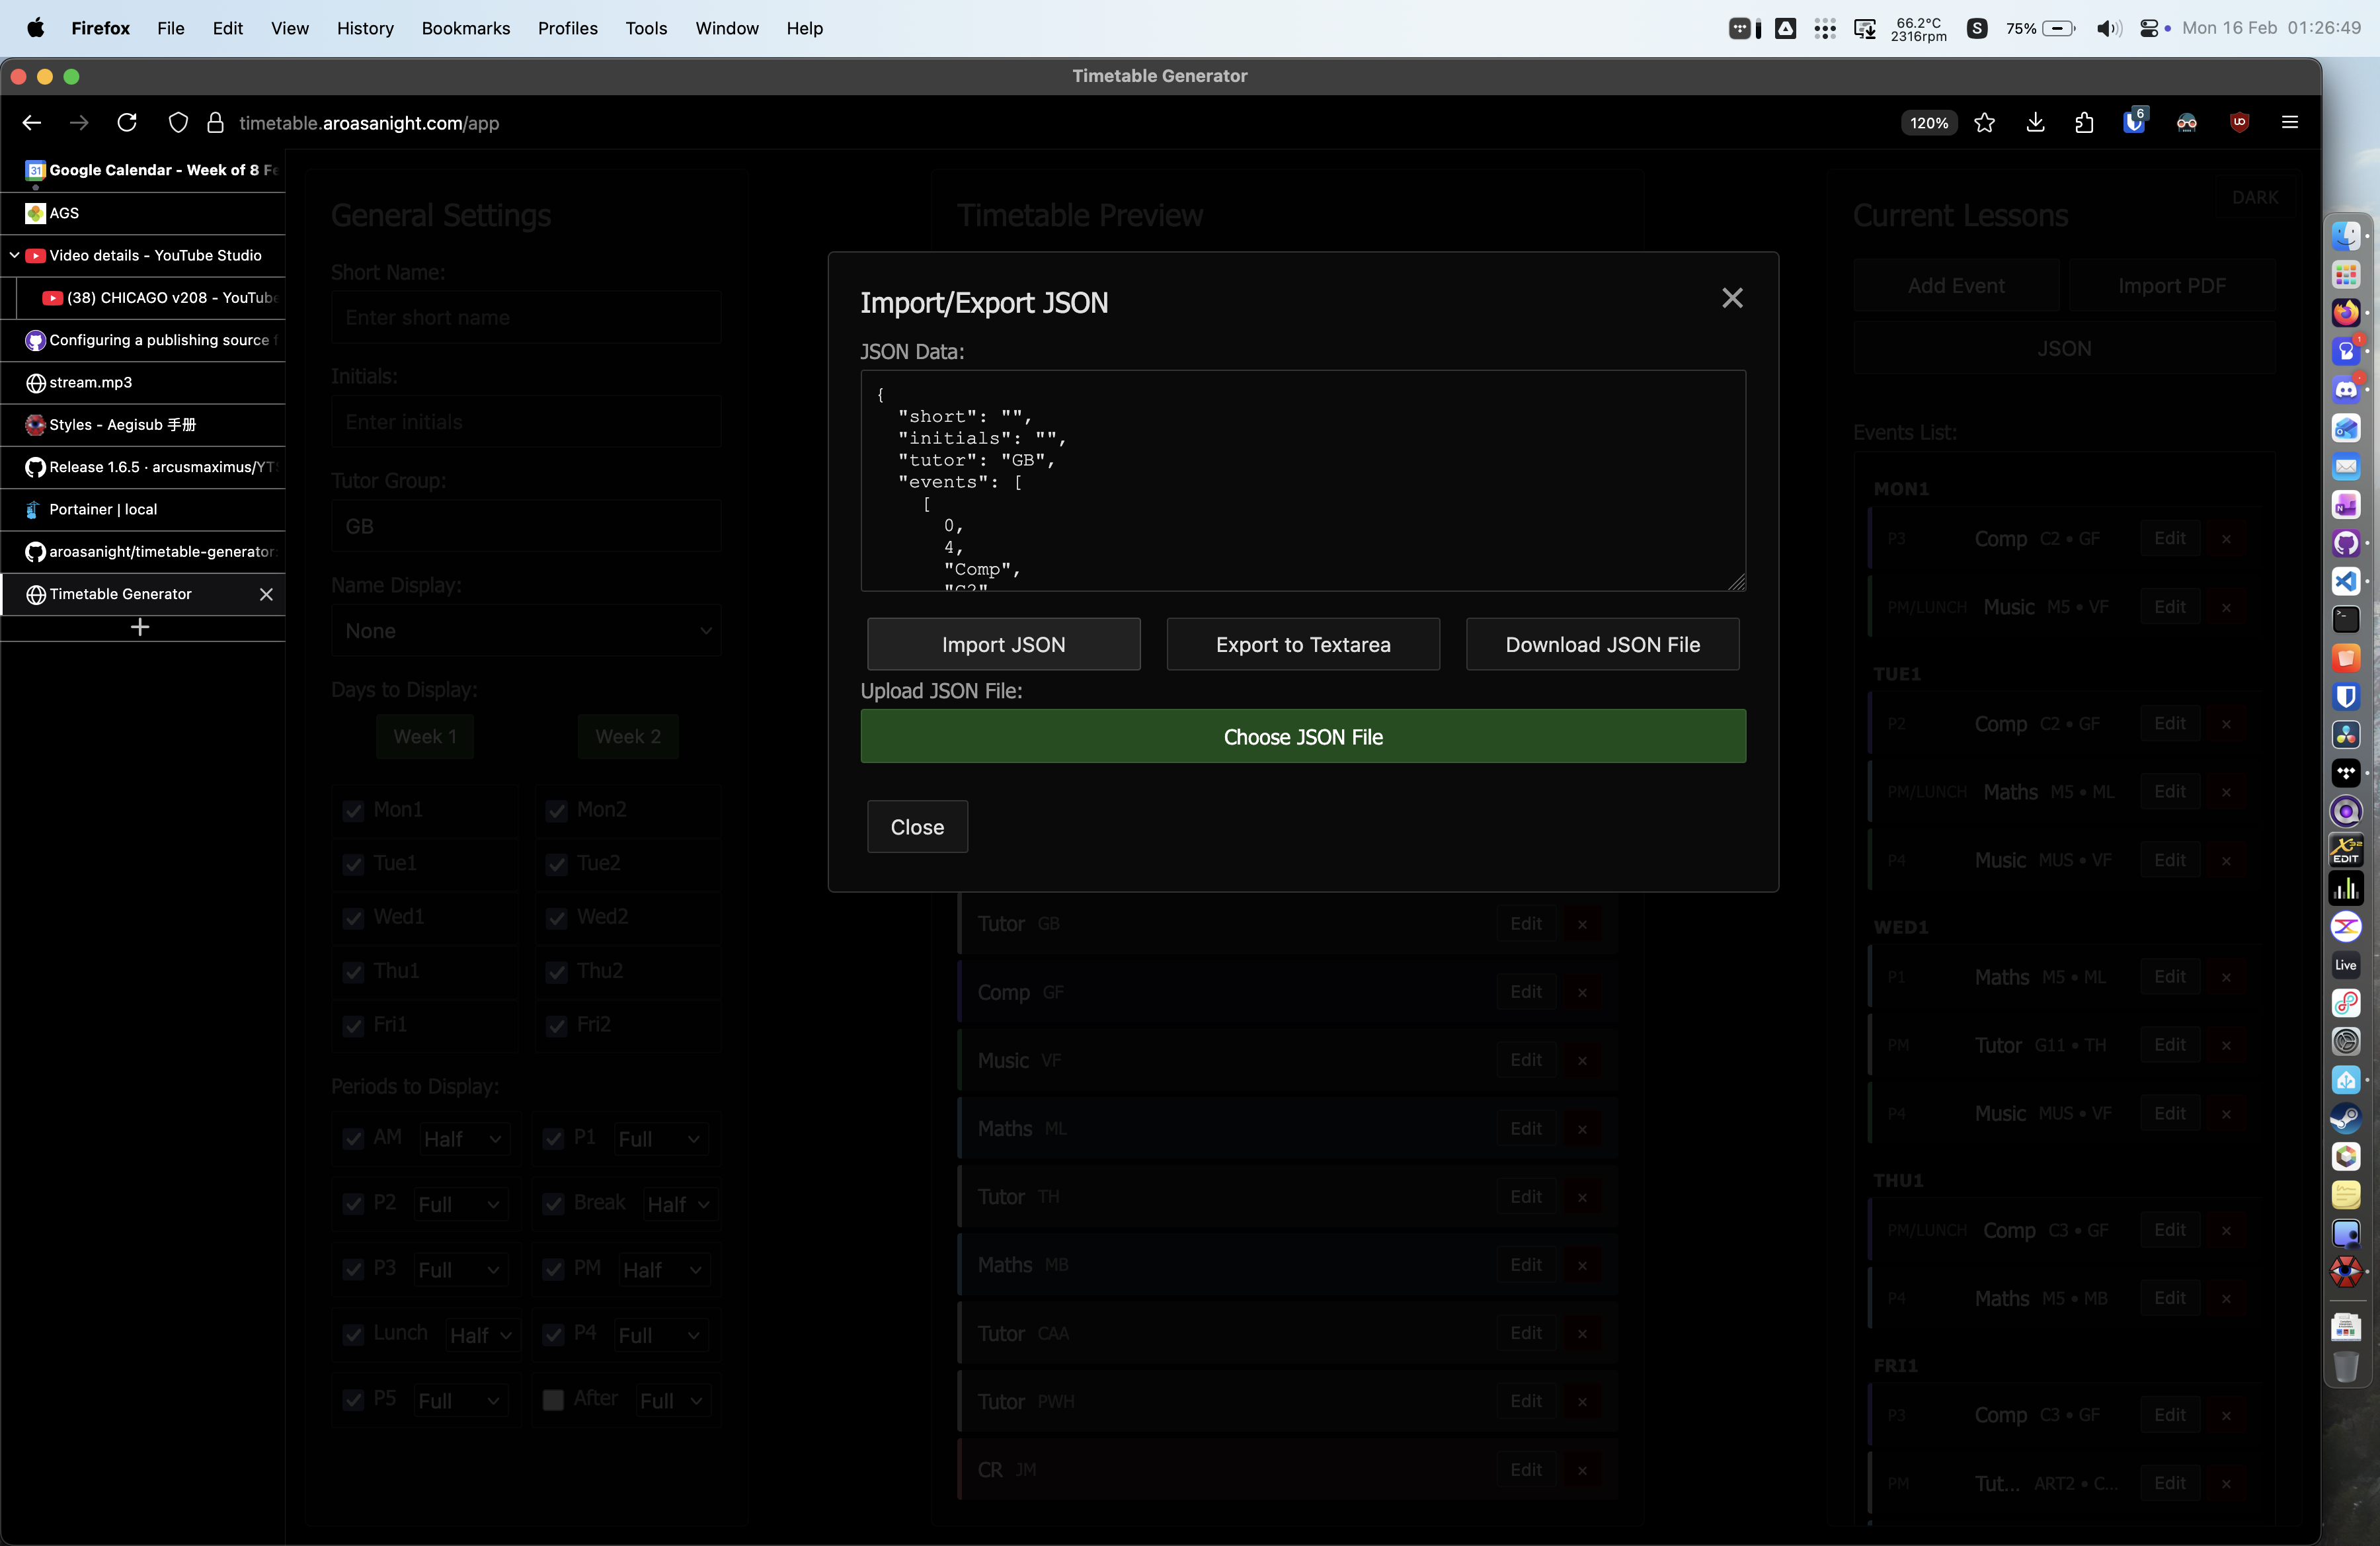Screen dimensions: 2380x1546
Task: Open the uBlock Origin extension popup
Action: (2240, 123)
